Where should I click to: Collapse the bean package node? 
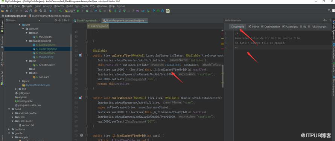(27, 33)
